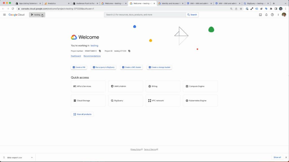The image size is (289, 162).
Task: Open the Google account avatar menu
Action: (284, 15)
